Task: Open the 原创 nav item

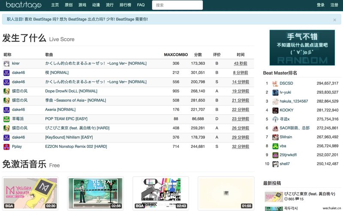Action: tap(69, 5)
